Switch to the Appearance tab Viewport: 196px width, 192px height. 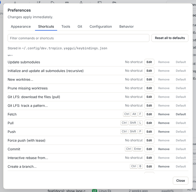(21, 27)
